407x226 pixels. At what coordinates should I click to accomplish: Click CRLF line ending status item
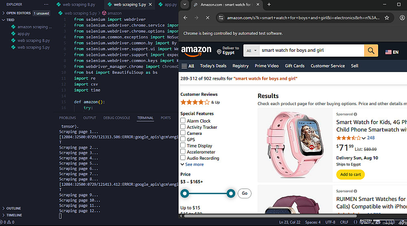point(344,222)
